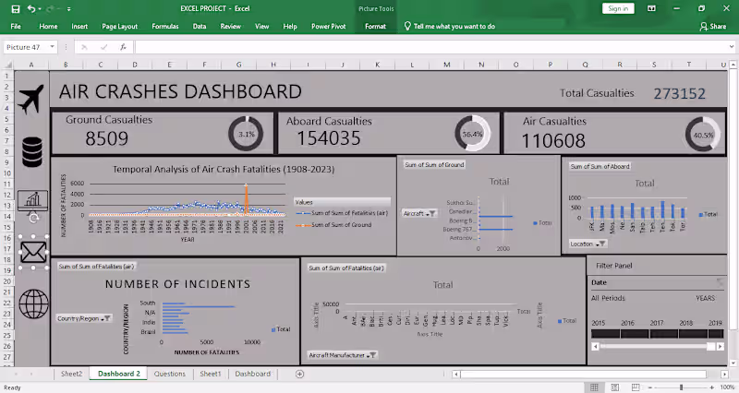Switch to the Sheet1 tab
The image size is (739, 393).
click(x=211, y=374)
